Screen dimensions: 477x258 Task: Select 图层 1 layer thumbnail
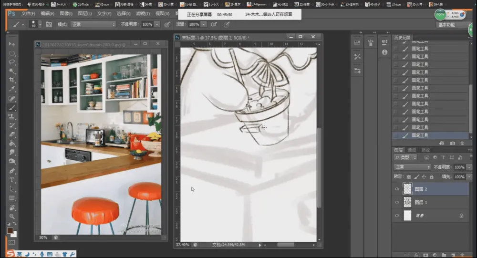click(407, 202)
